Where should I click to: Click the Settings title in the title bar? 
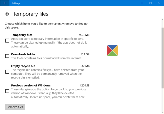click(x=16, y=3)
